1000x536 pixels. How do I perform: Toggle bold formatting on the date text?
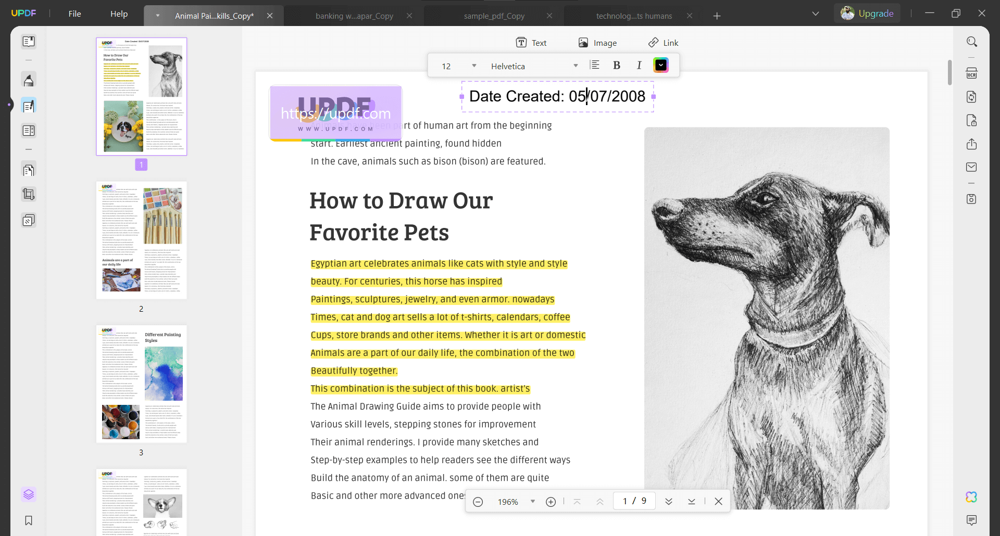[x=617, y=65]
